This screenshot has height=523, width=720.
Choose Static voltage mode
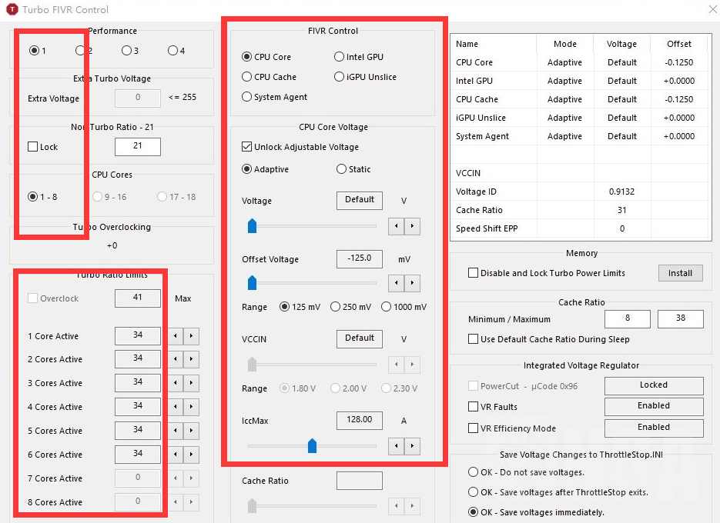341,169
